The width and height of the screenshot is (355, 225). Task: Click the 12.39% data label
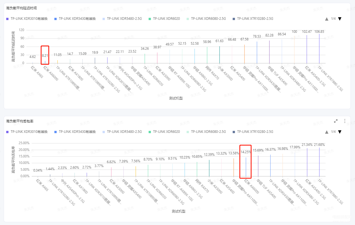(x=209, y=154)
